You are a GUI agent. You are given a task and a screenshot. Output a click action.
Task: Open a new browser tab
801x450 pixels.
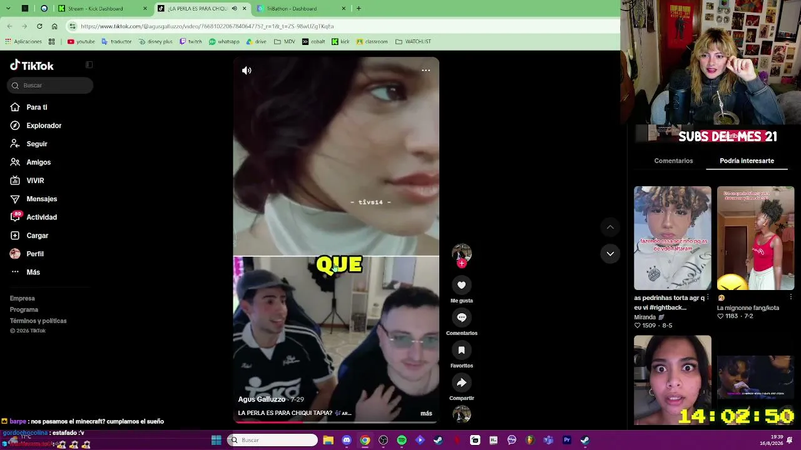pyautogui.click(x=359, y=9)
